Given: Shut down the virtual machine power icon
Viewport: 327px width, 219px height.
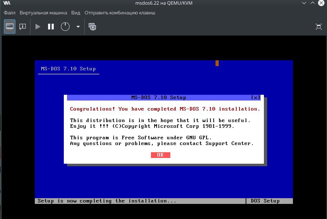Looking at the screenshot, I should point(65,27).
